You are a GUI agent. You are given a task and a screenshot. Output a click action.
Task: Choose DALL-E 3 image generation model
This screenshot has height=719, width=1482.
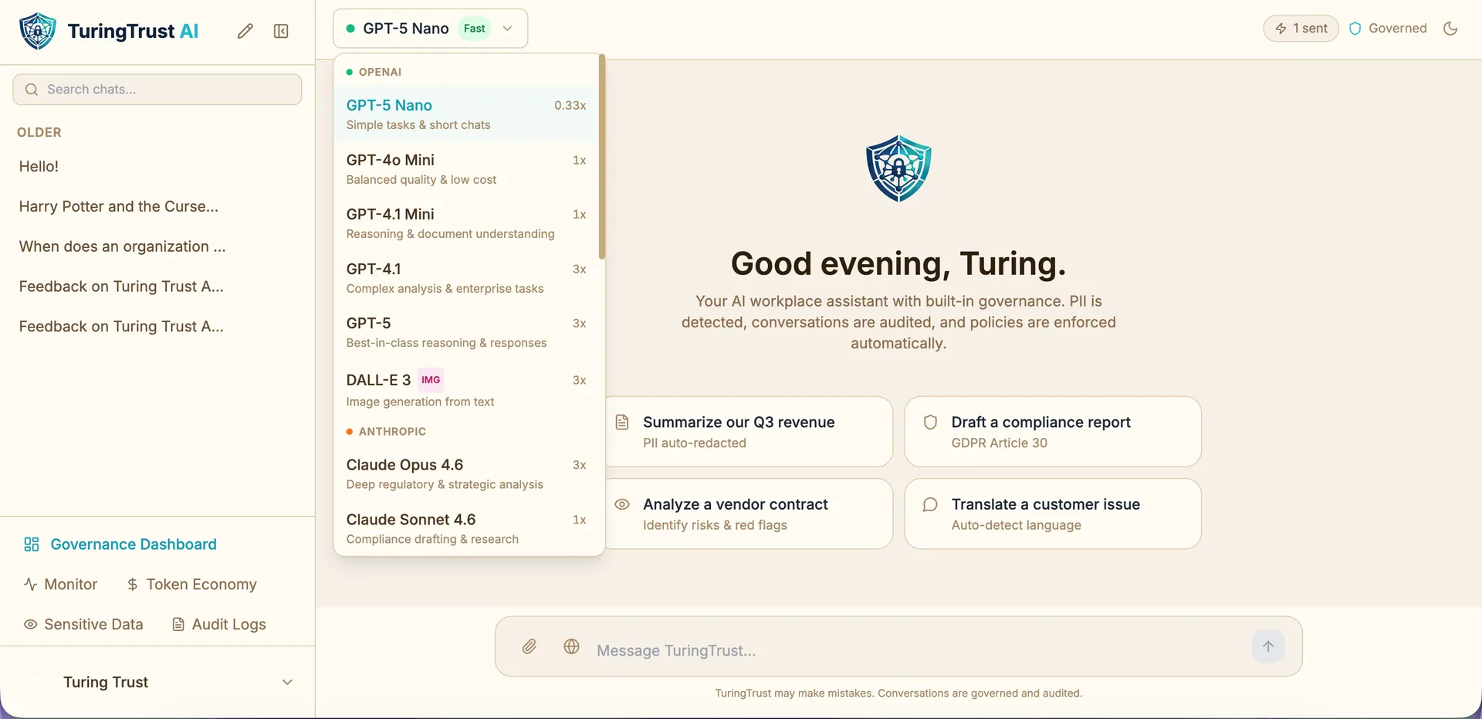coord(466,390)
